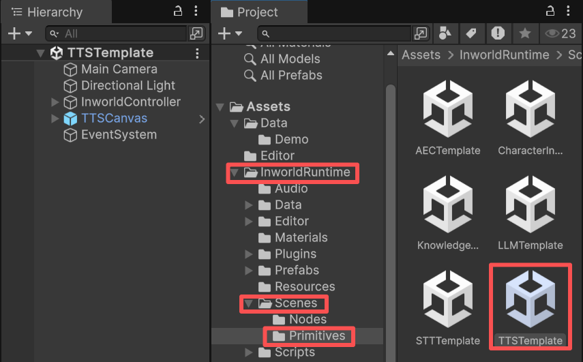Select the Knowledge... scene asset
The width and height of the screenshot is (583, 362).
tap(448, 213)
